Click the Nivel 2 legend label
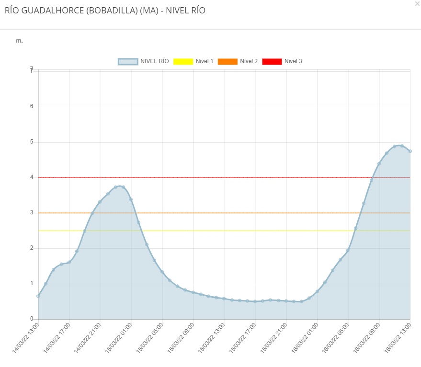 tap(249, 61)
